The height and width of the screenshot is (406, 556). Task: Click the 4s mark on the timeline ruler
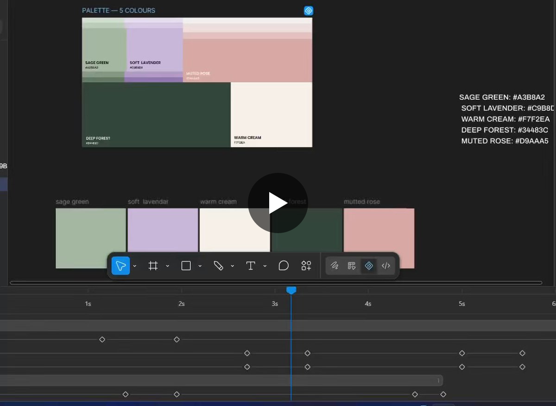(x=368, y=304)
